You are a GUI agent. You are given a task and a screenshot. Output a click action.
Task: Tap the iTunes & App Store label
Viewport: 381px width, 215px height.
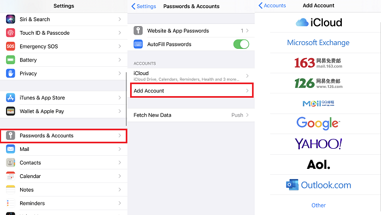42,98
